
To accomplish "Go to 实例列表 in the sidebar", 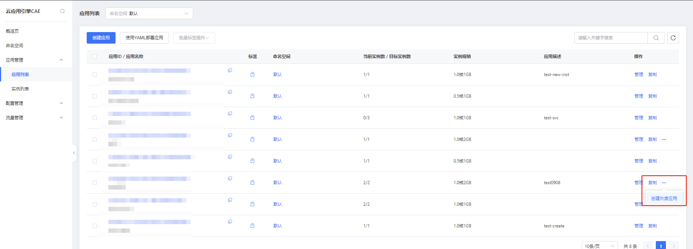I will (20, 89).
